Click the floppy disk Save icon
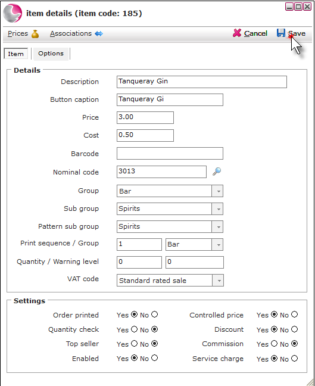This screenshot has width=315, height=386. point(281,33)
